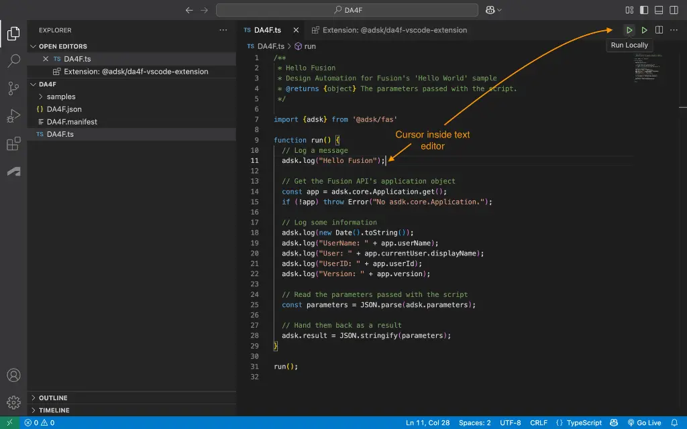This screenshot has height=429, width=687.
Task: Open the Explorer view in activity bar
Action: pos(13,34)
